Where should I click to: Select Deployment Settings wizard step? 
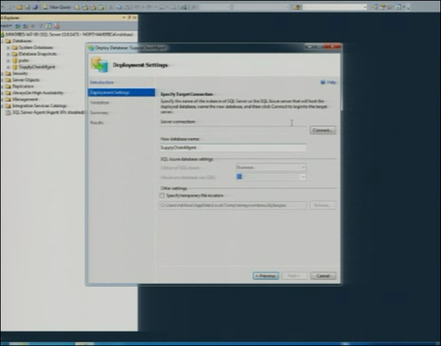pos(121,93)
